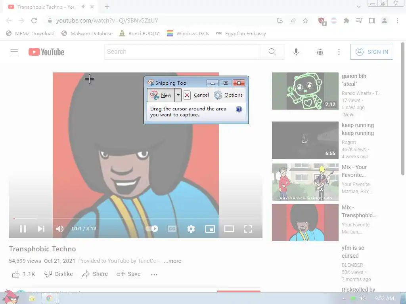
Task: Open Mix - Your Favorite thumbnail
Action: (305, 182)
